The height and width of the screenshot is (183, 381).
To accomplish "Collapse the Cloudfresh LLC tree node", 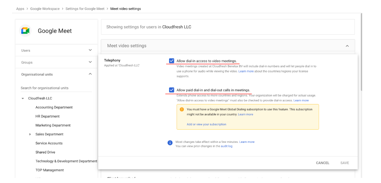I will click(23, 98).
